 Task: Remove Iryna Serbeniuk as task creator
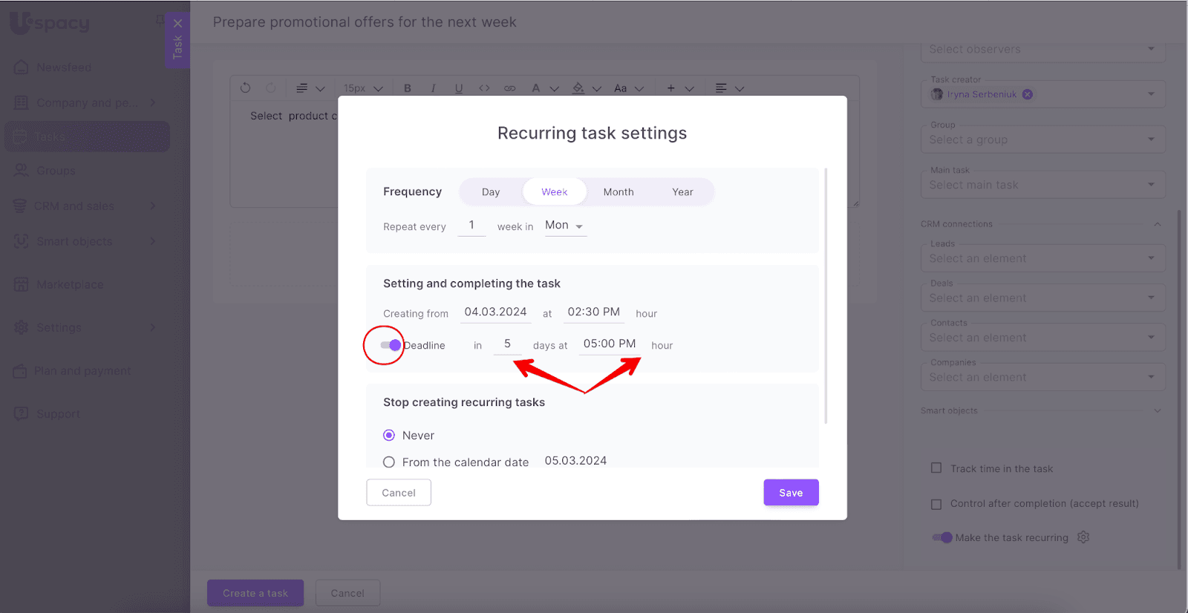coord(1028,94)
